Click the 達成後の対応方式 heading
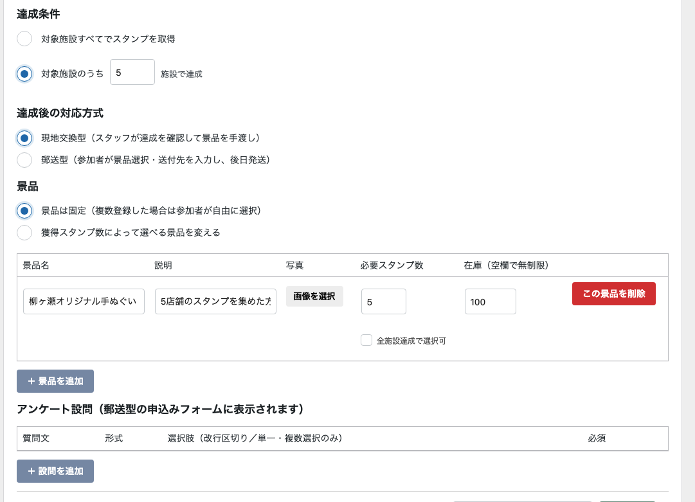Screen dimensions: 695x502 [60, 113]
